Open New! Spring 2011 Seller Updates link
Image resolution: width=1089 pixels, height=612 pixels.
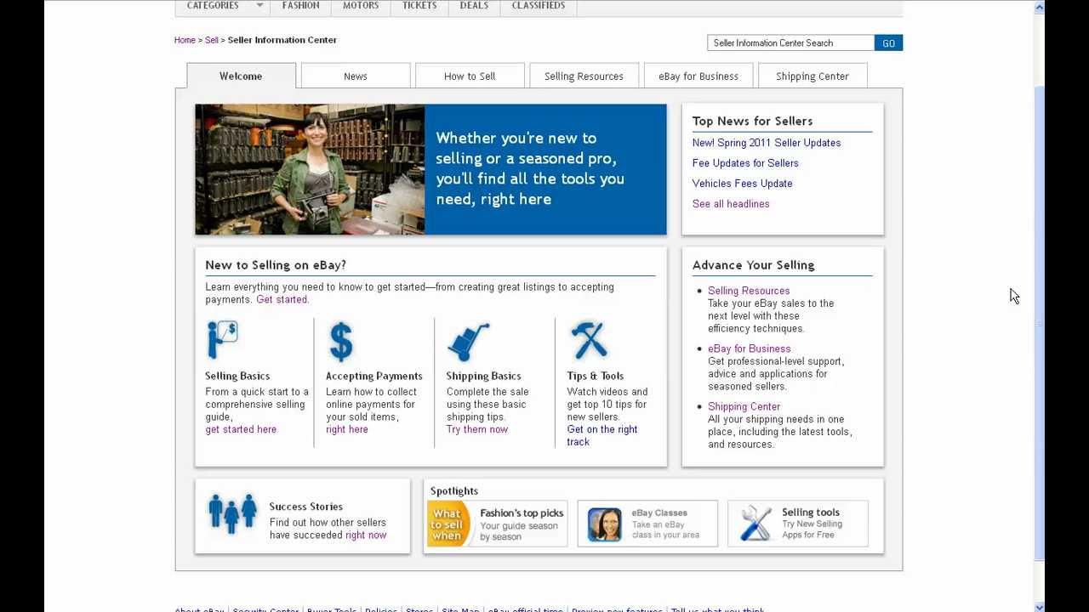[x=767, y=143]
